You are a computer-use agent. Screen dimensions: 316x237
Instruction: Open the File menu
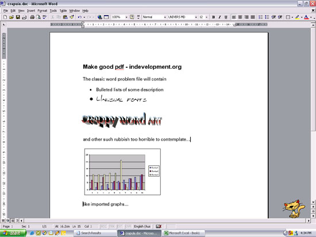point(6,11)
